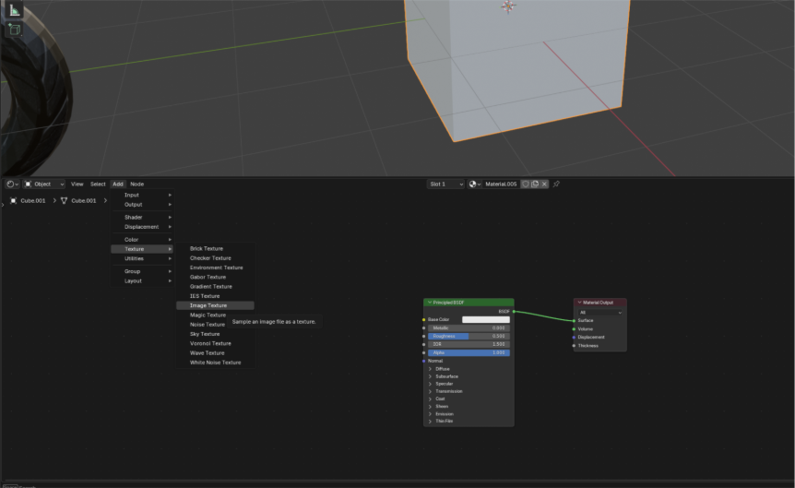The image size is (795, 488).
Task: Click the Roughness slider on Principled BSDF
Action: (x=469, y=336)
